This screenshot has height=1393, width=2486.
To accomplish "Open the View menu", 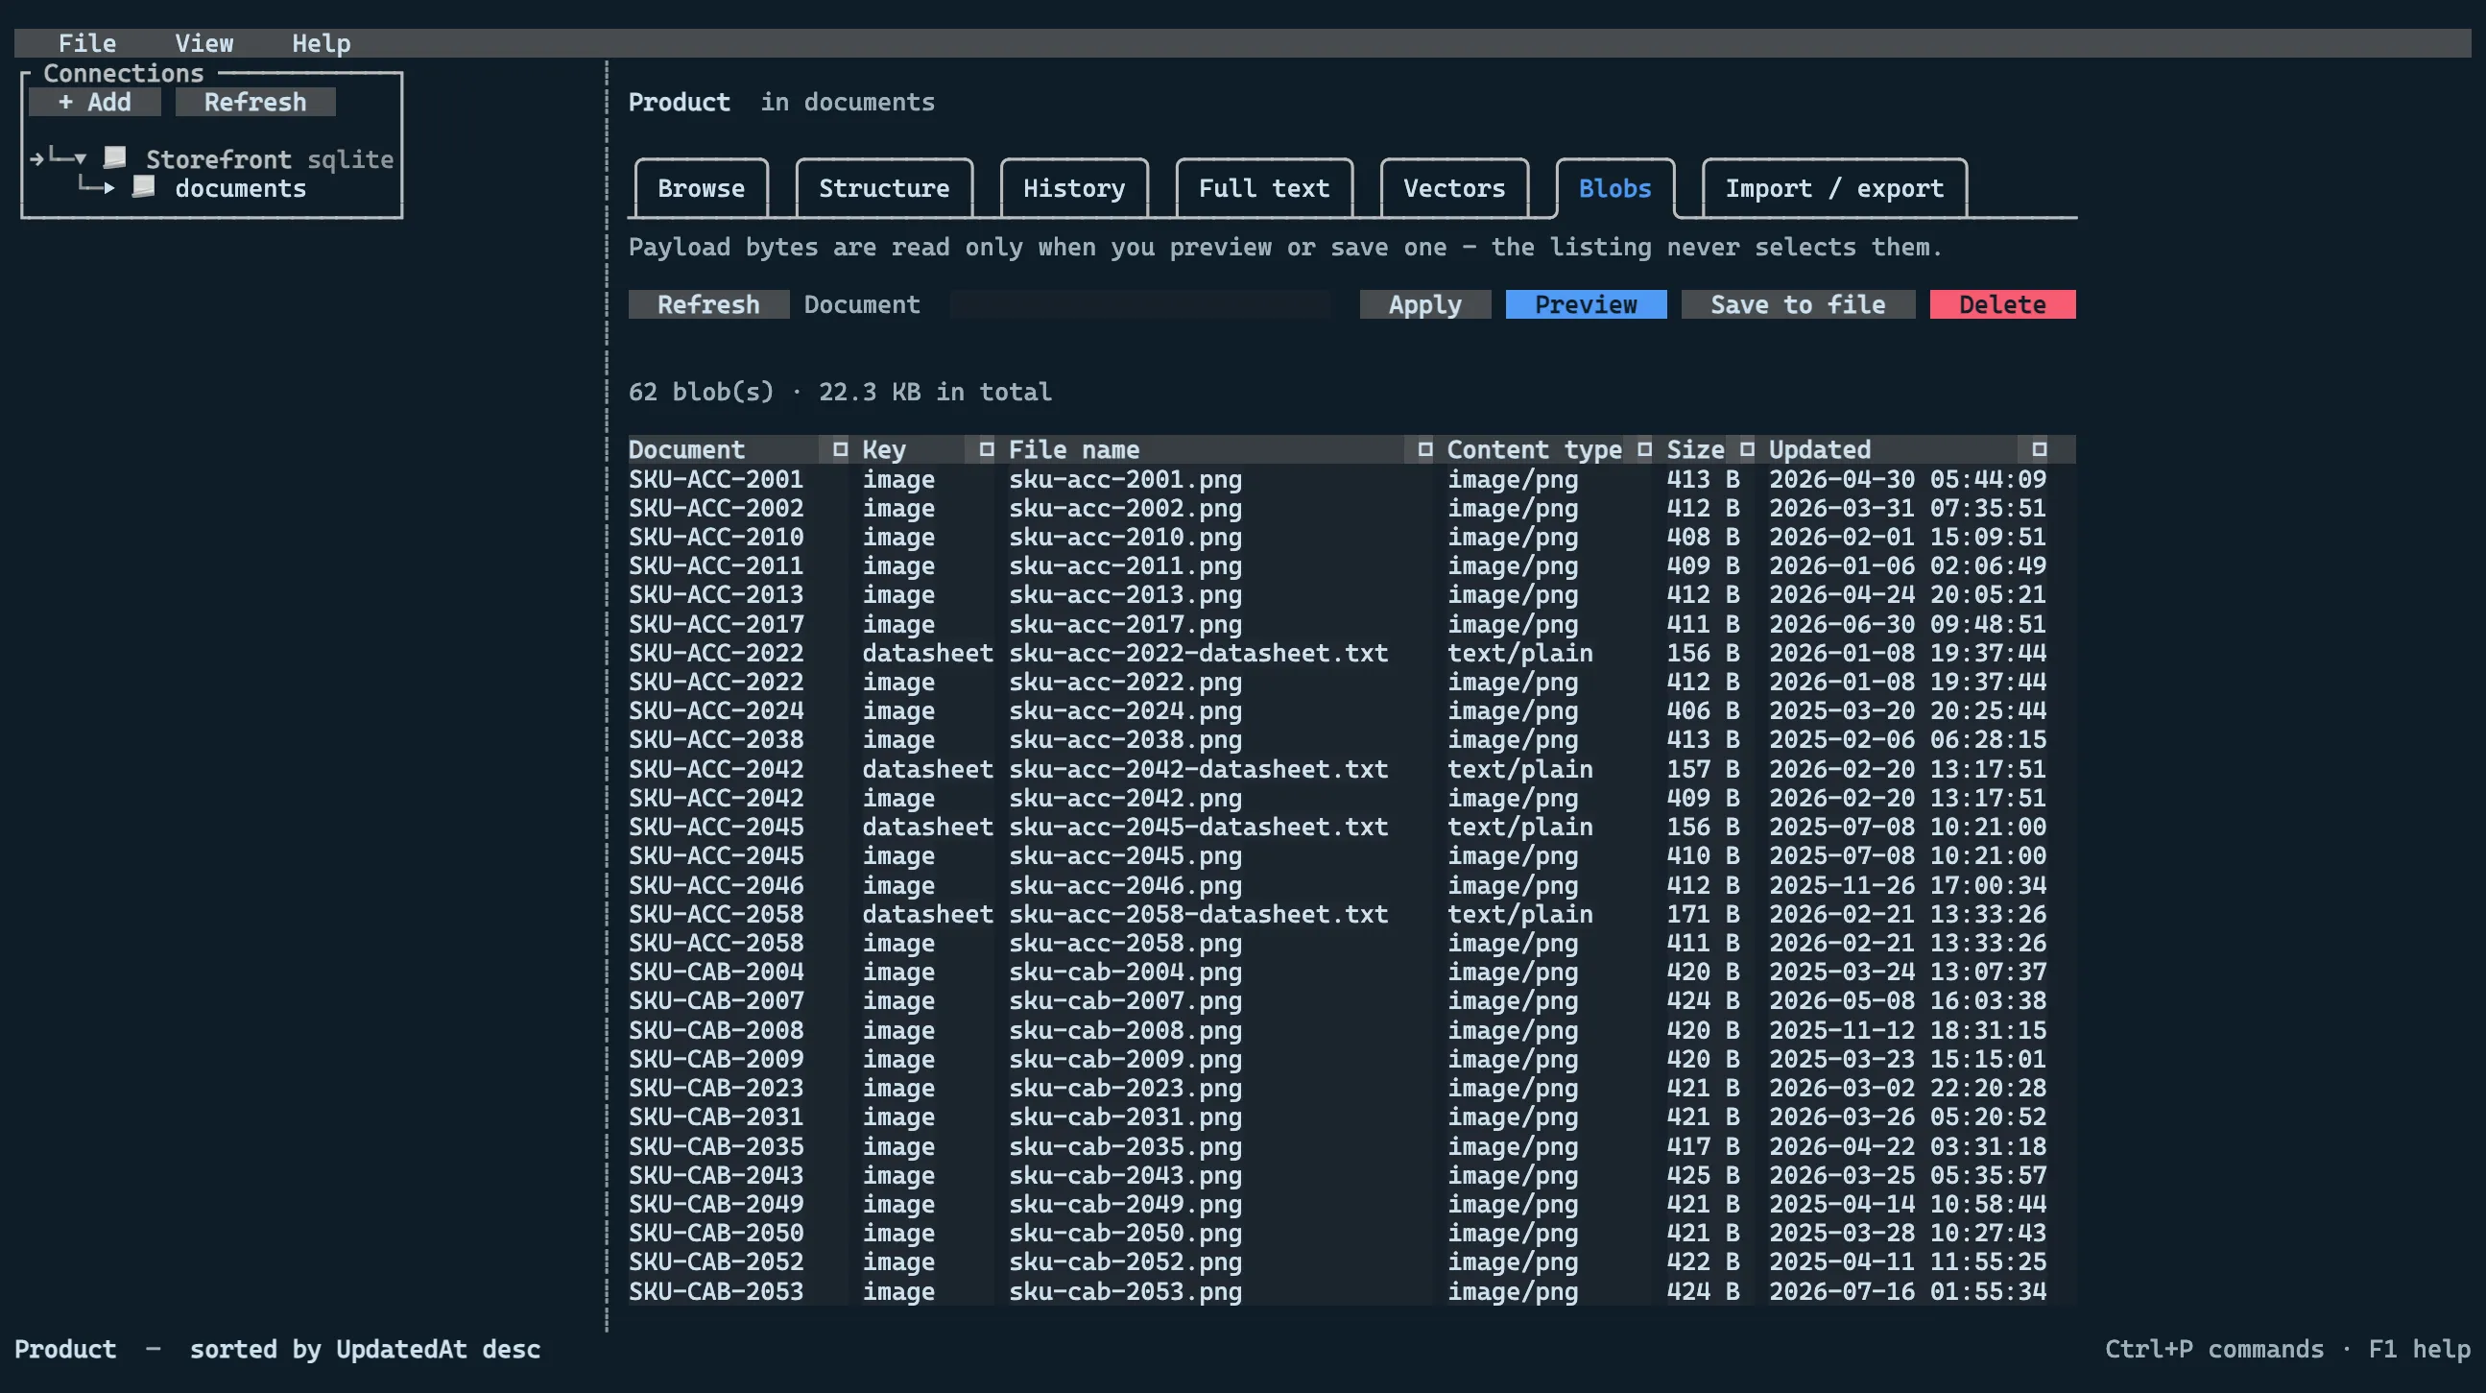I will (x=203, y=43).
